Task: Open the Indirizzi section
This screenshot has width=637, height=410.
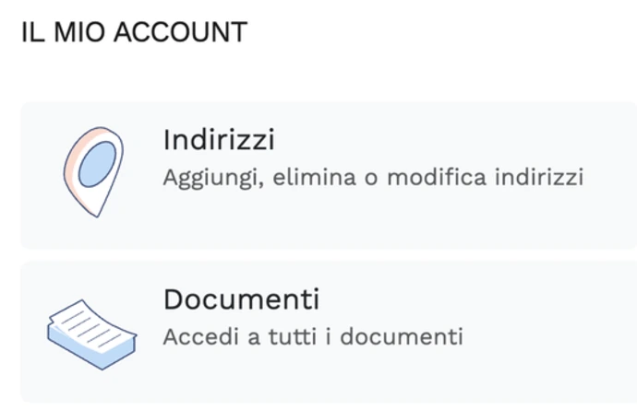Action: (x=219, y=140)
